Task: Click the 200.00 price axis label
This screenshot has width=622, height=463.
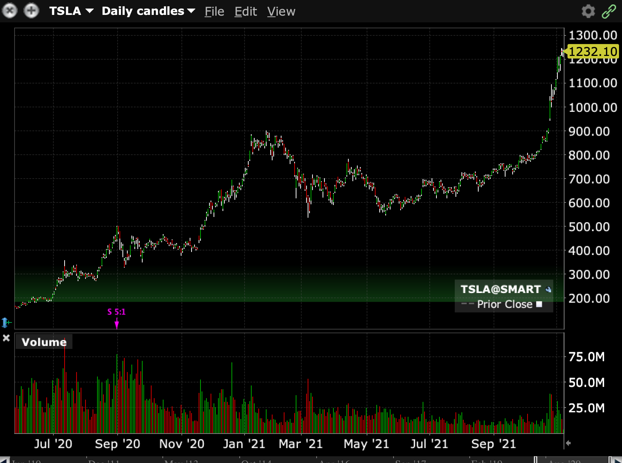Action: tap(589, 299)
